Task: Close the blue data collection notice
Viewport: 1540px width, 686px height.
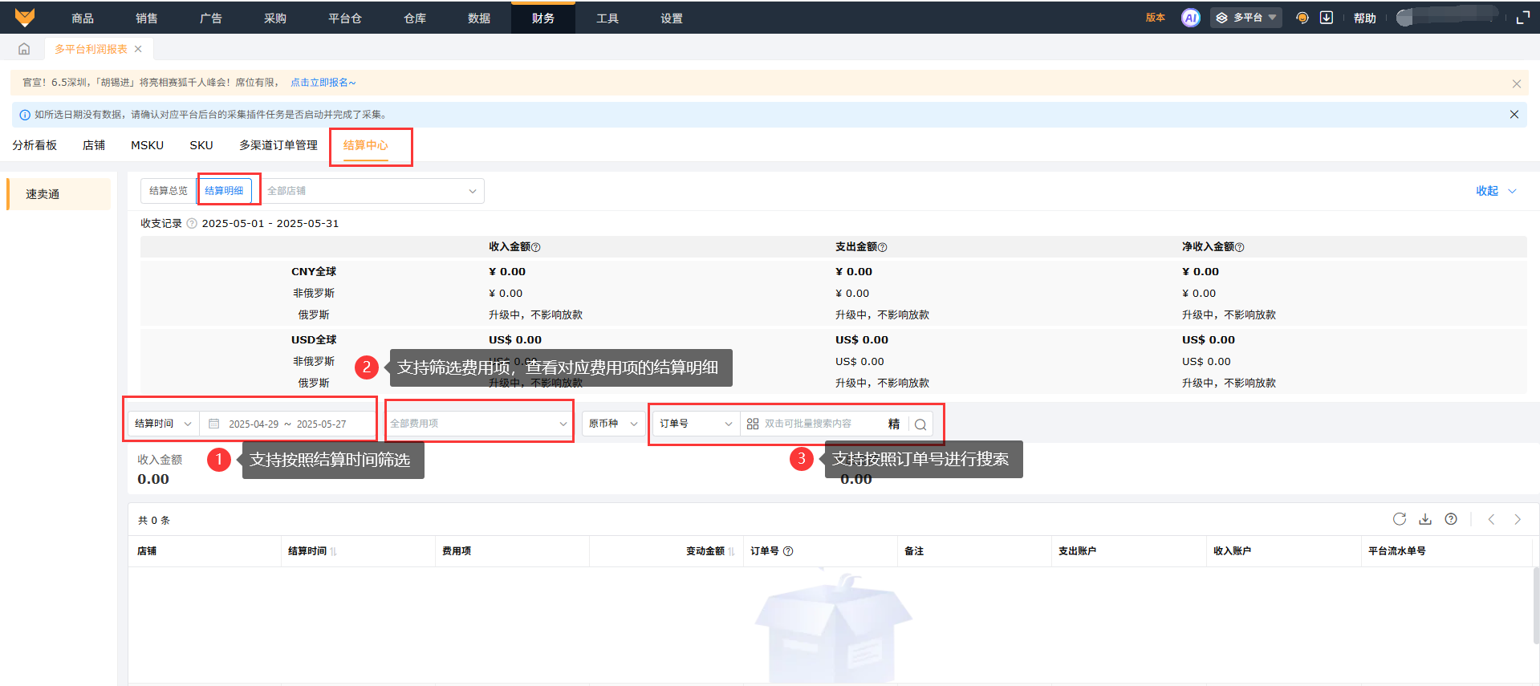Action: coord(1514,115)
